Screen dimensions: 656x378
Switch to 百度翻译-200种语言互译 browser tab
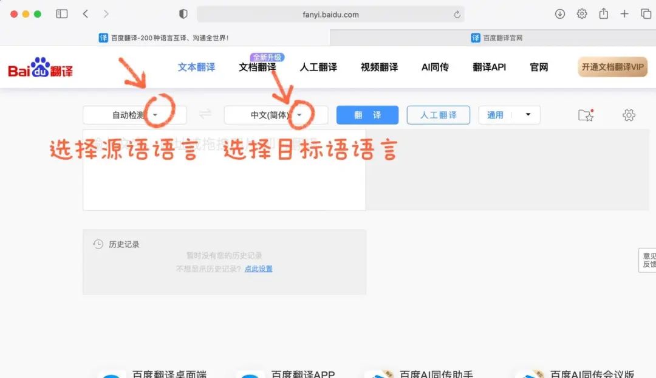click(165, 38)
